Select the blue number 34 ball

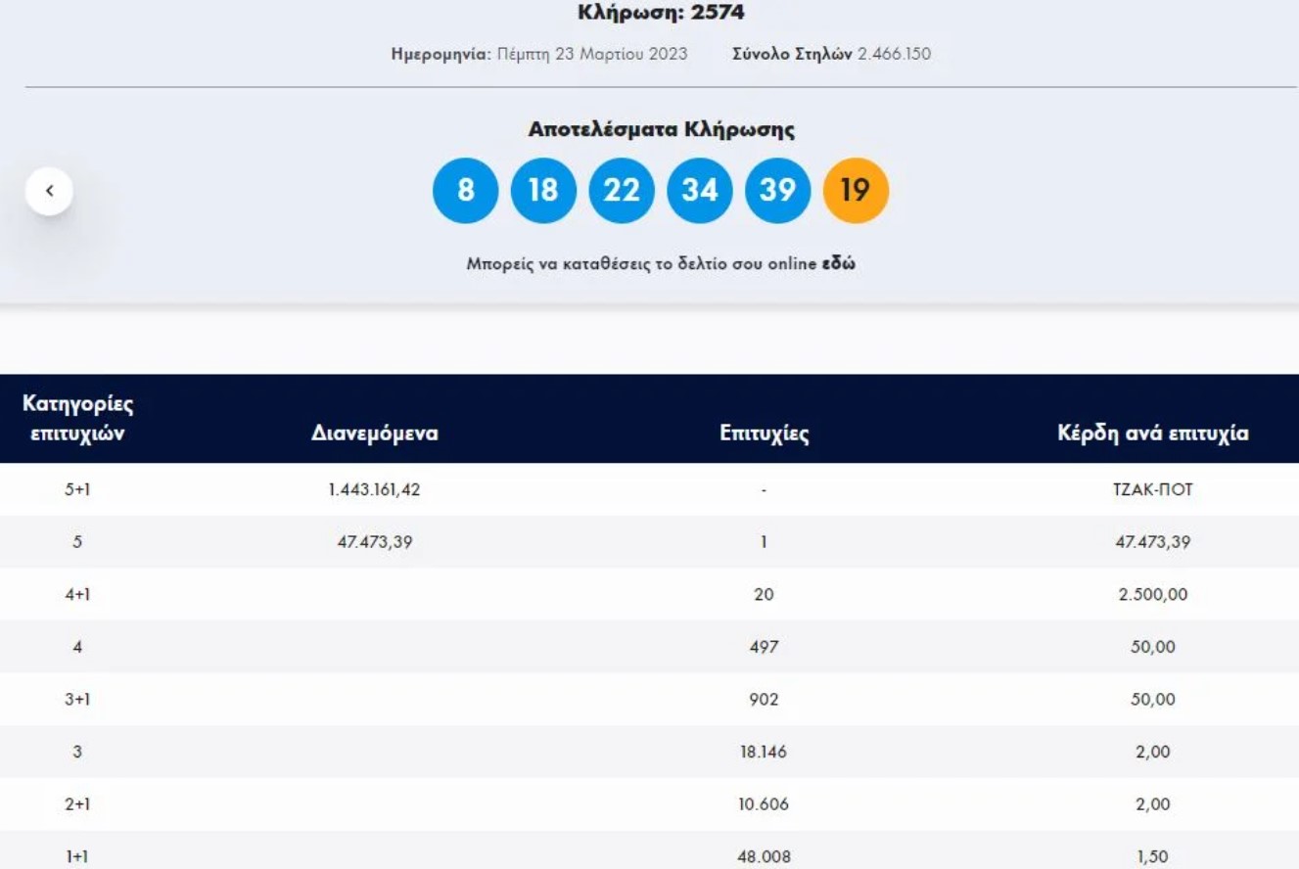point(700,190)
